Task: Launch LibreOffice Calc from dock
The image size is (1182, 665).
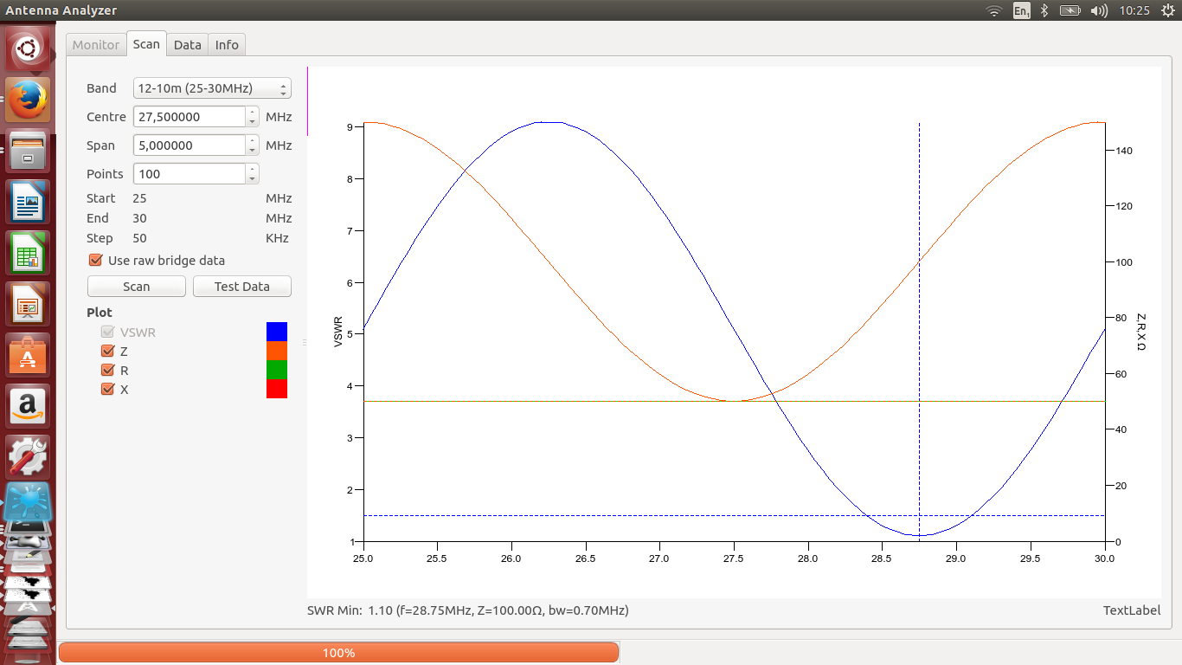Action: coord(28,253)
